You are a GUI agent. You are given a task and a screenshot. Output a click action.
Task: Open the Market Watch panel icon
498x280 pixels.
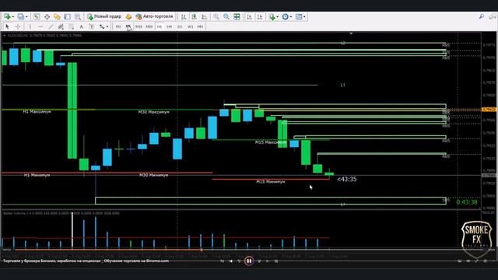point(37,16)
